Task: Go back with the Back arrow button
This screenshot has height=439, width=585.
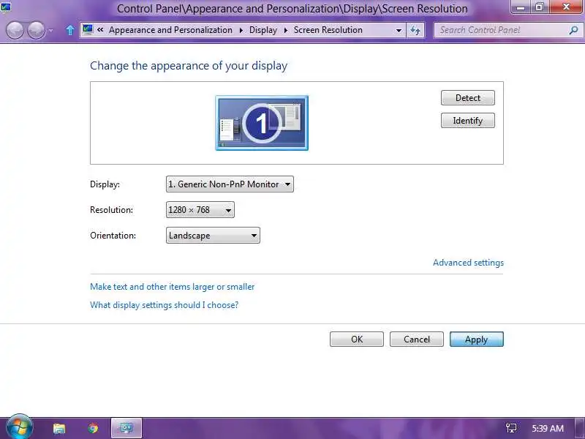Action: 15,30
